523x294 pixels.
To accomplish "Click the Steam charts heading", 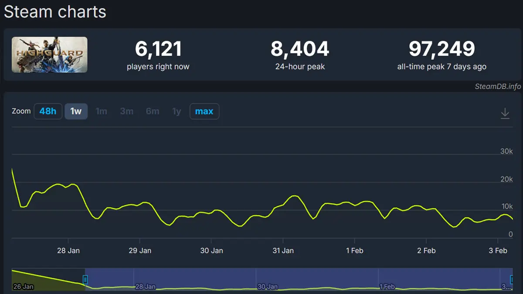I will [x=55, y=12].
